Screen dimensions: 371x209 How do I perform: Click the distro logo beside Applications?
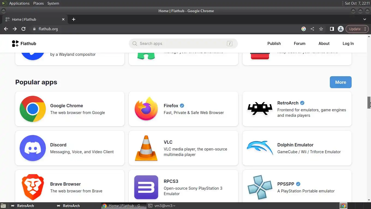(4, 3)
